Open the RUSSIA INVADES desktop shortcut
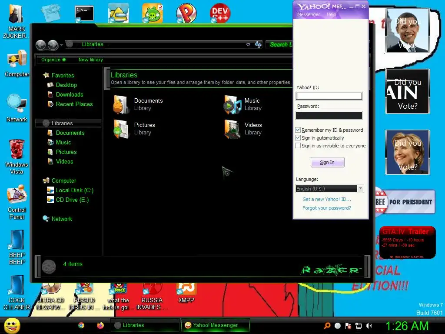Image resolution: width=445 pixels, height=334 pixels. [x=152, y=297]
